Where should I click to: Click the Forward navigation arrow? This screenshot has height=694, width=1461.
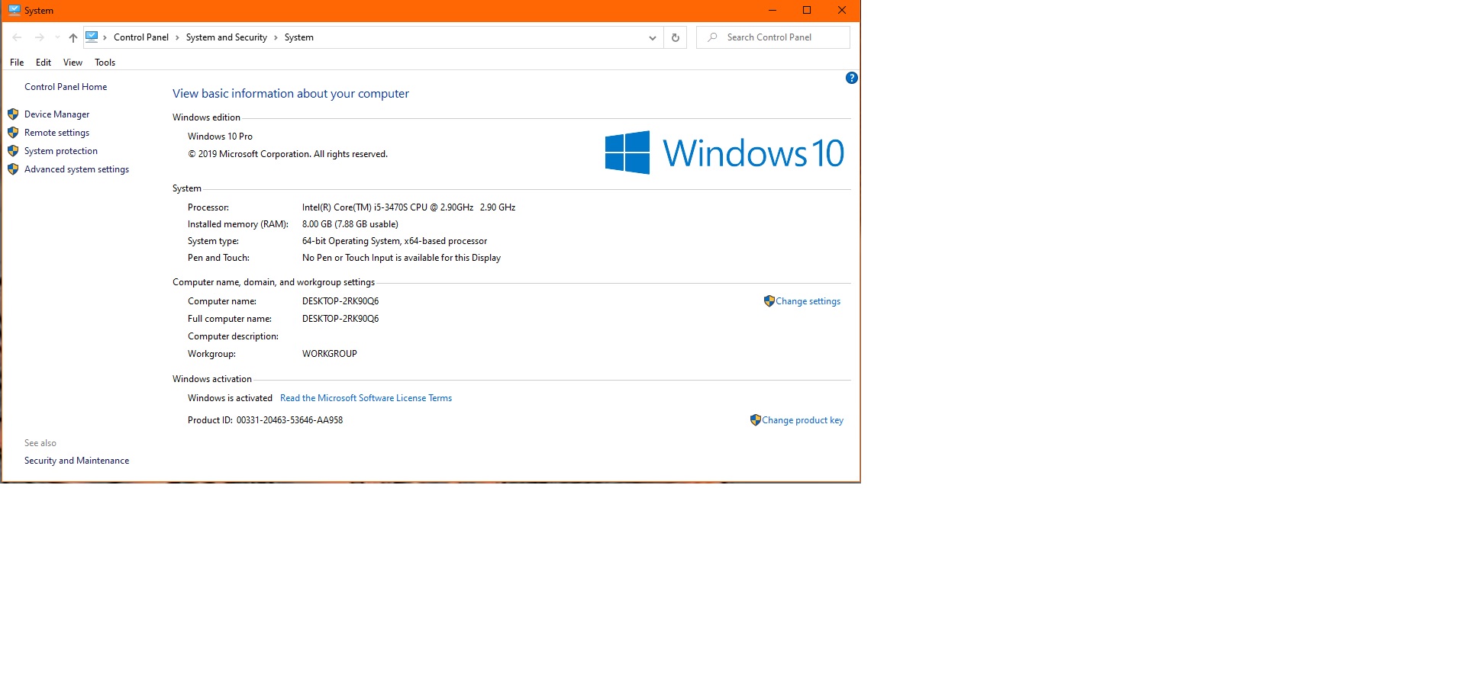(40, 37)
